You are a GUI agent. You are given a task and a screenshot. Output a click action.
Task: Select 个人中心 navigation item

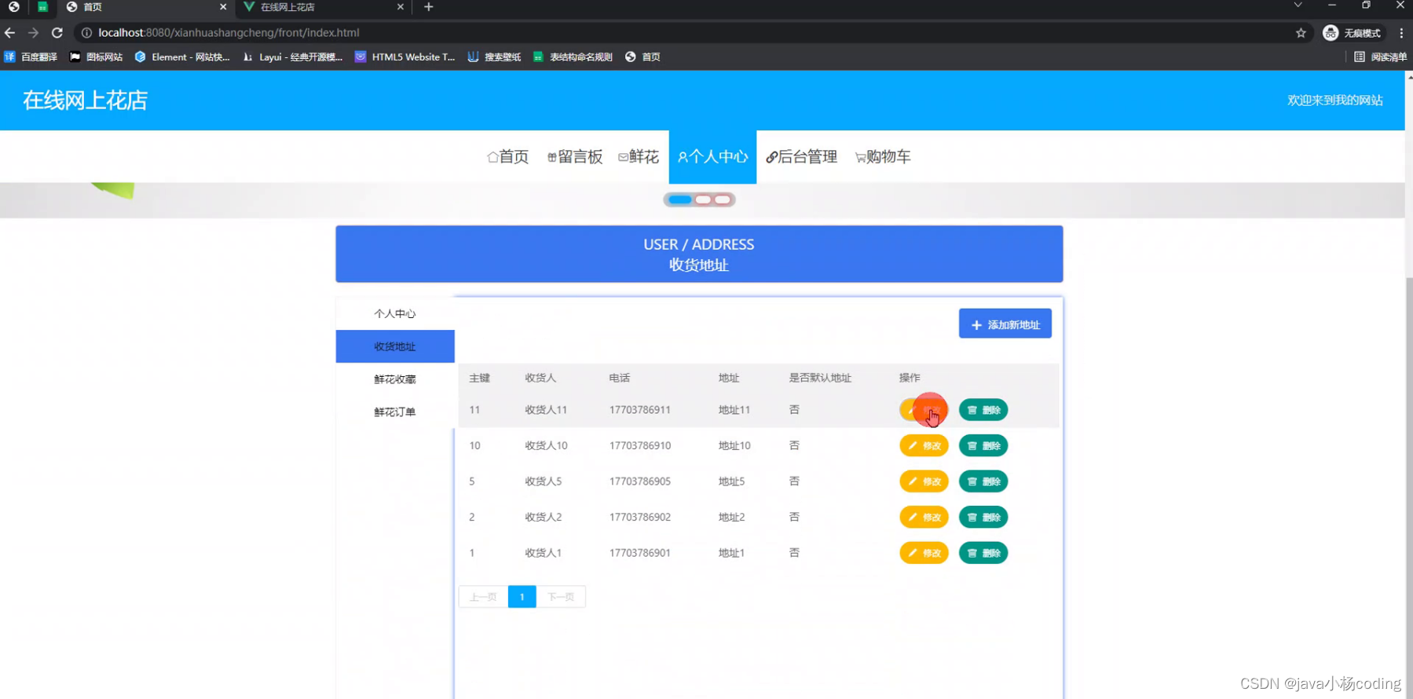tap(712, 157)
